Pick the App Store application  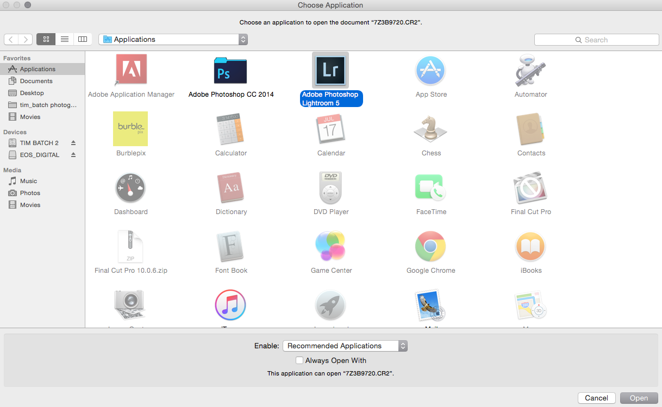click(431, 70)
